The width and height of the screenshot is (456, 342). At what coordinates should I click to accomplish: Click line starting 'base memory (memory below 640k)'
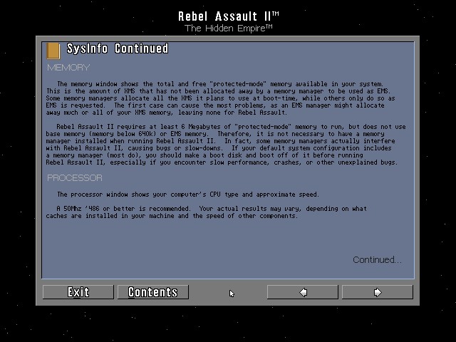215,134
